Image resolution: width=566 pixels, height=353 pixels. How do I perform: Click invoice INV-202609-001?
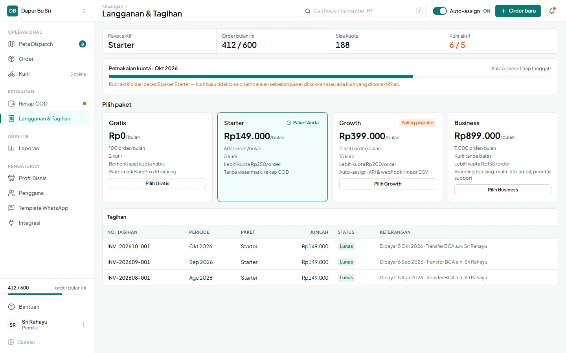point(129,262)
